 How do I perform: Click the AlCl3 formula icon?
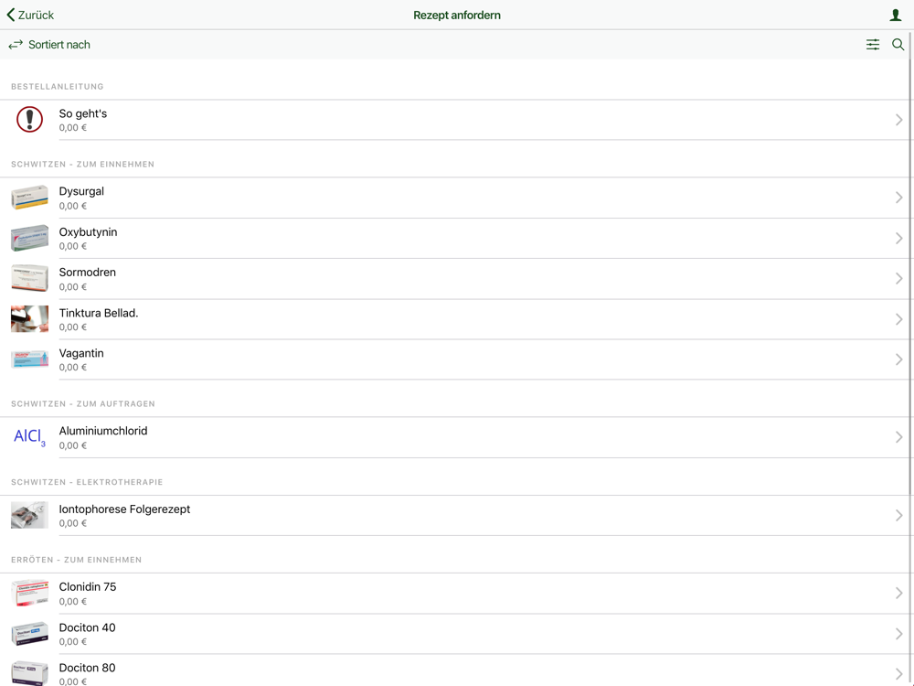click(30, 437)
